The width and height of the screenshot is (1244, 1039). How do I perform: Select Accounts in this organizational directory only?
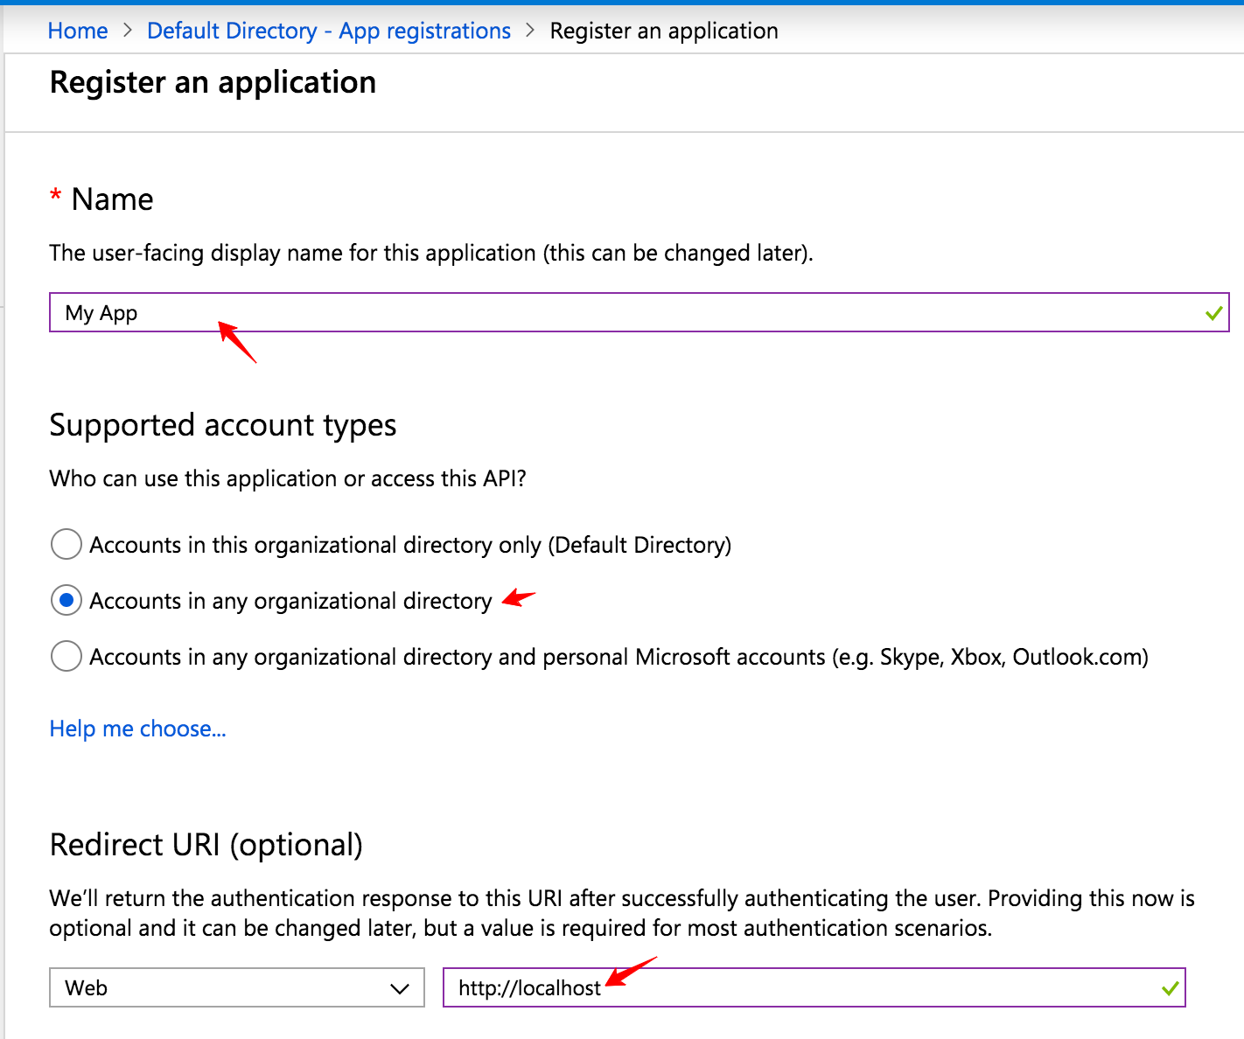66,544
